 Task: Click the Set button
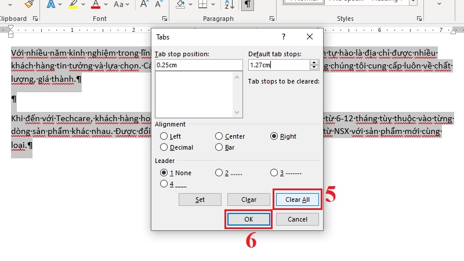click(x=200, y=200)
